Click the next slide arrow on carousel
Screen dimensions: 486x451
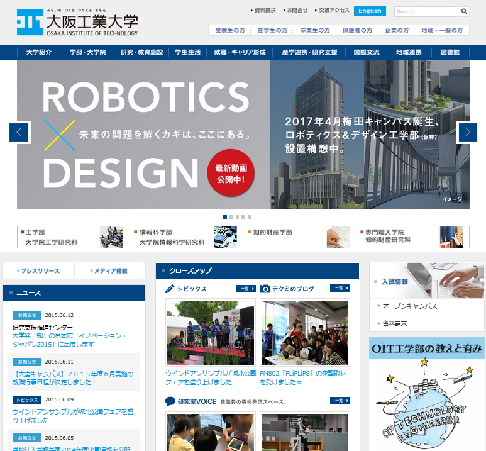click(x=467, y=132)
